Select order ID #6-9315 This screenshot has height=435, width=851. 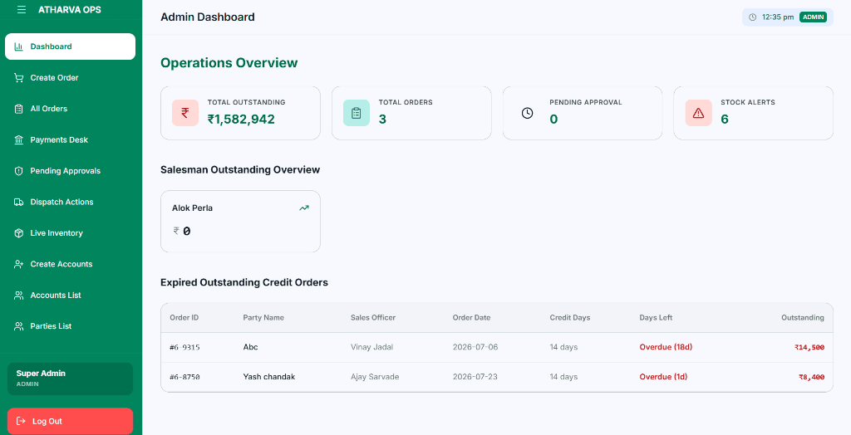click(185, 347)
